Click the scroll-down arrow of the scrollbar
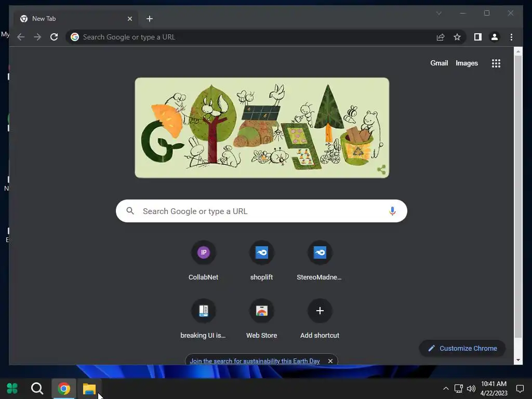 pos(518,360)
